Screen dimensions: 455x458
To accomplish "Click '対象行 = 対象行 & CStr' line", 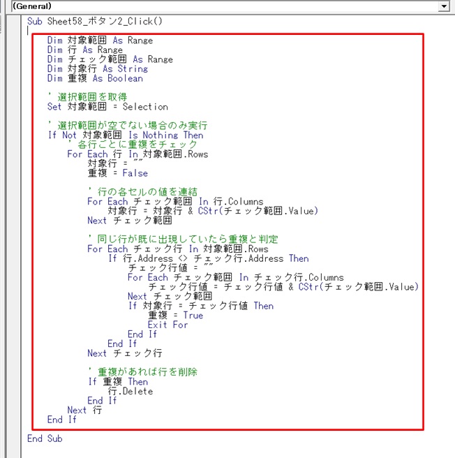I will [213, 211].
